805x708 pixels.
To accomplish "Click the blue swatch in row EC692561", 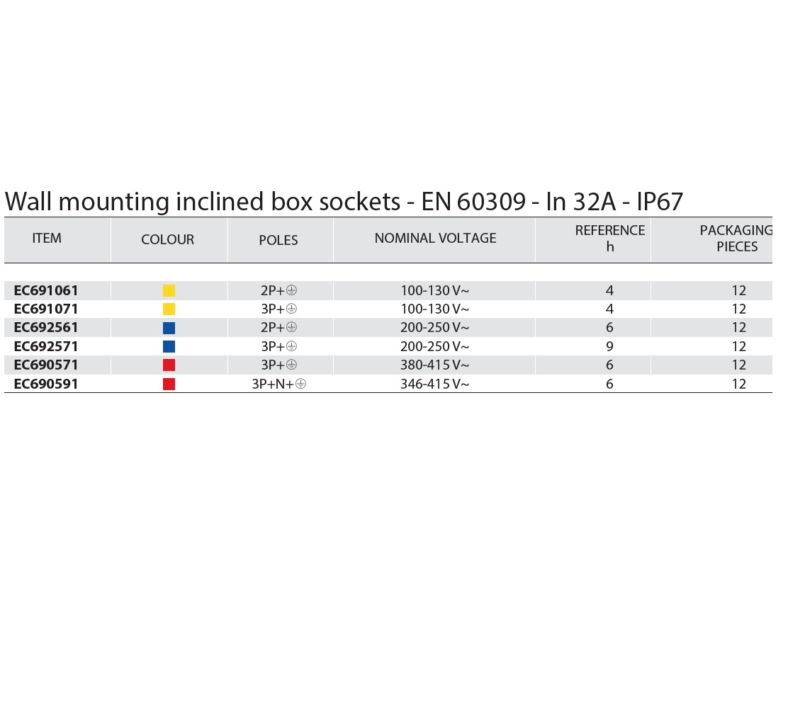I will [x=169, y=328].
